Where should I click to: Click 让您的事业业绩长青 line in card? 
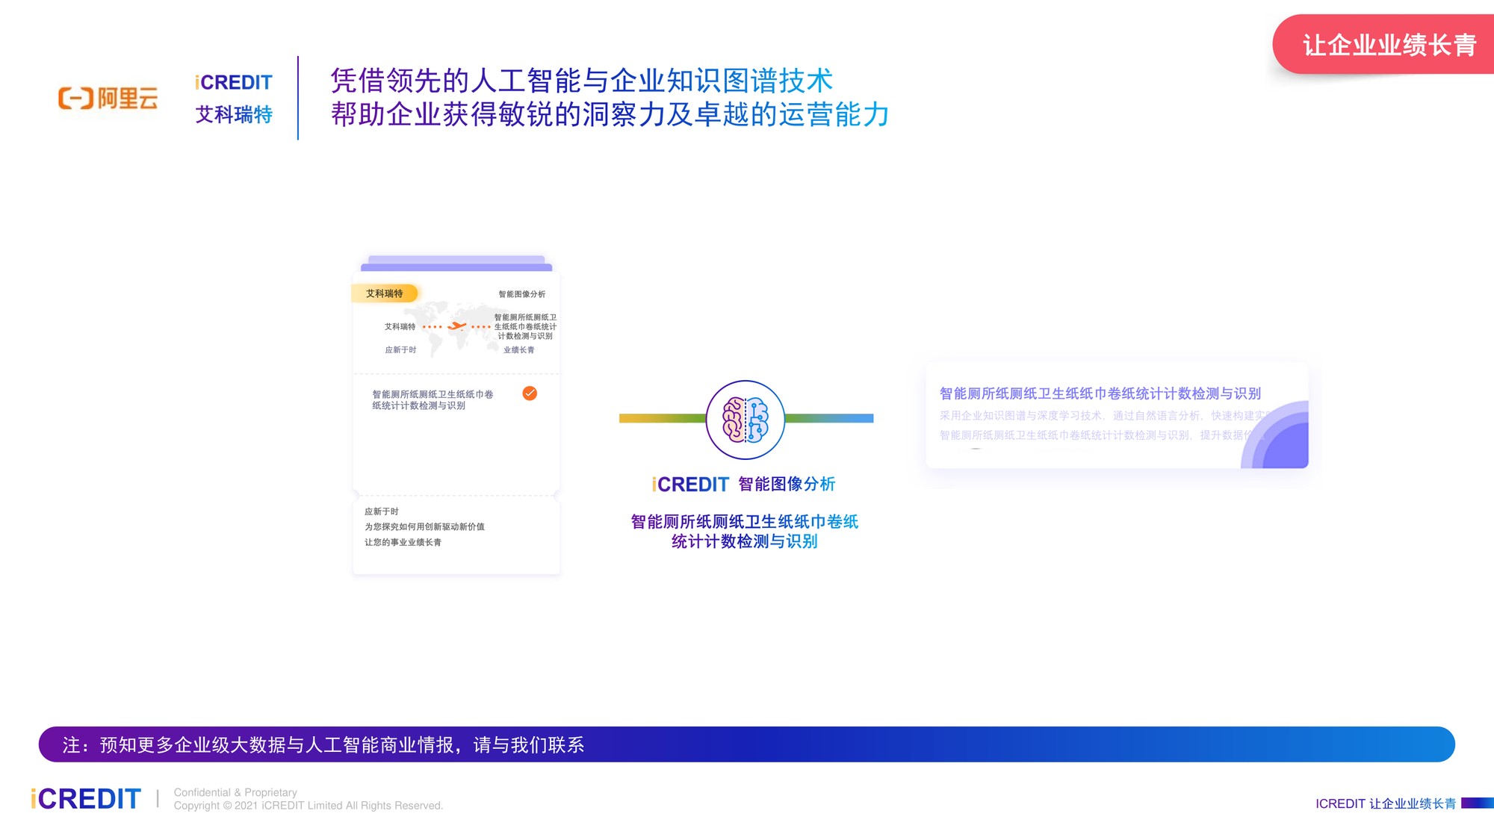[403, 542]
